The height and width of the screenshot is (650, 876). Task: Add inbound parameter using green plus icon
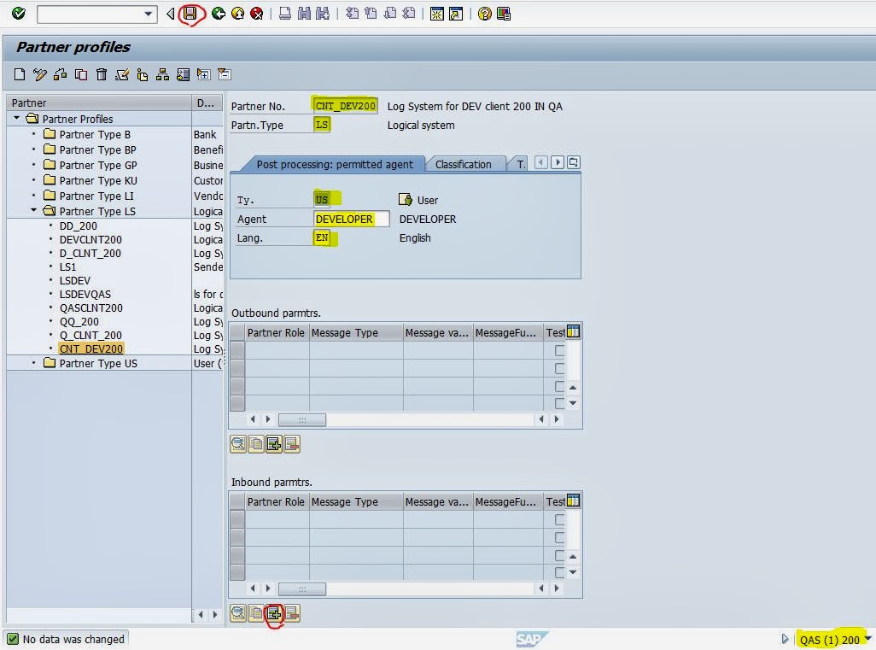pyautogui.click(x=273, y=612)
